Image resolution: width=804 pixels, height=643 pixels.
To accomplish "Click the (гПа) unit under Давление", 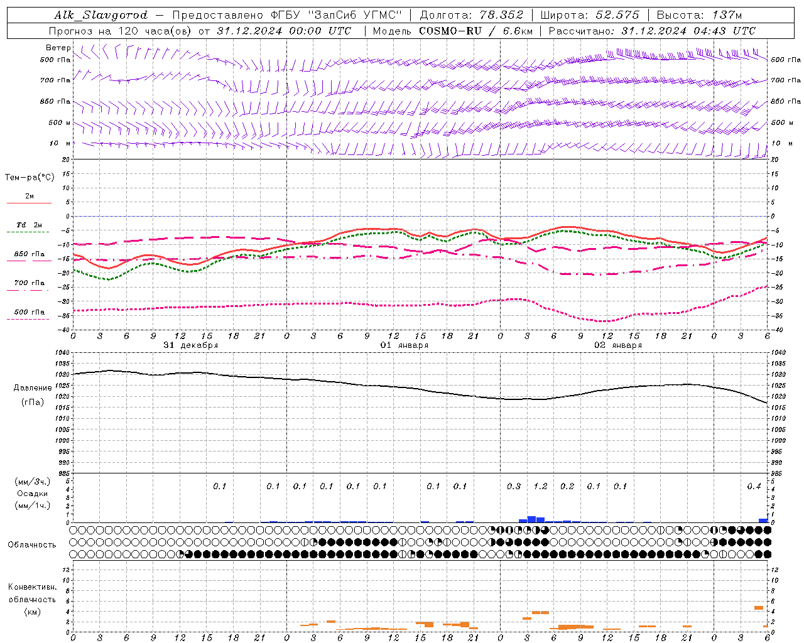I will click(33, 403).
